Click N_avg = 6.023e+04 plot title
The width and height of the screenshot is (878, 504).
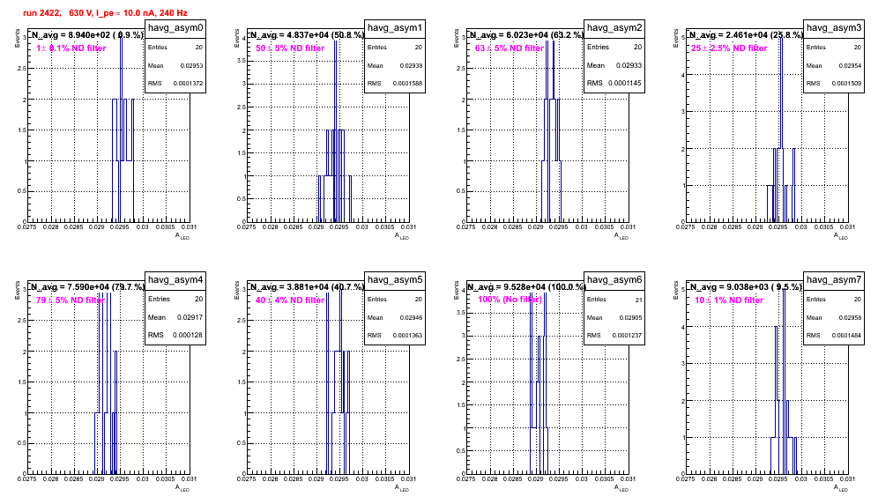point(525,34)
